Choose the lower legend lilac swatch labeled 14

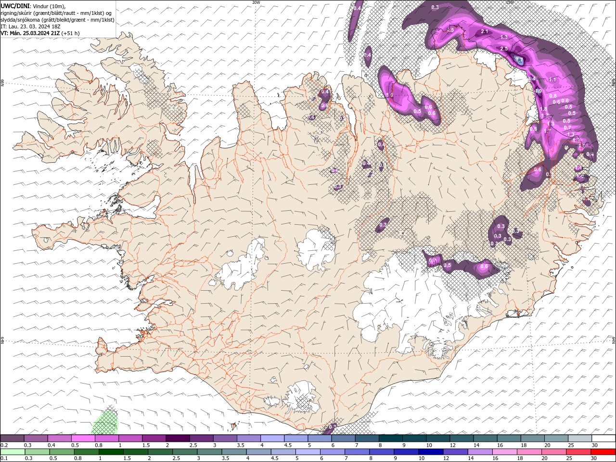click(x=480, y=452)
